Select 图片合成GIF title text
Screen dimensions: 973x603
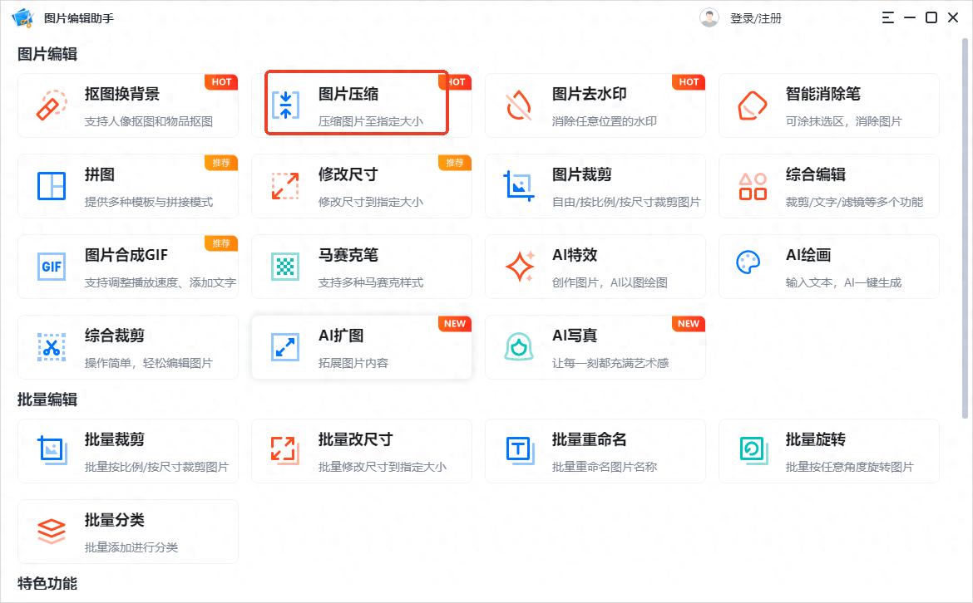126,255
